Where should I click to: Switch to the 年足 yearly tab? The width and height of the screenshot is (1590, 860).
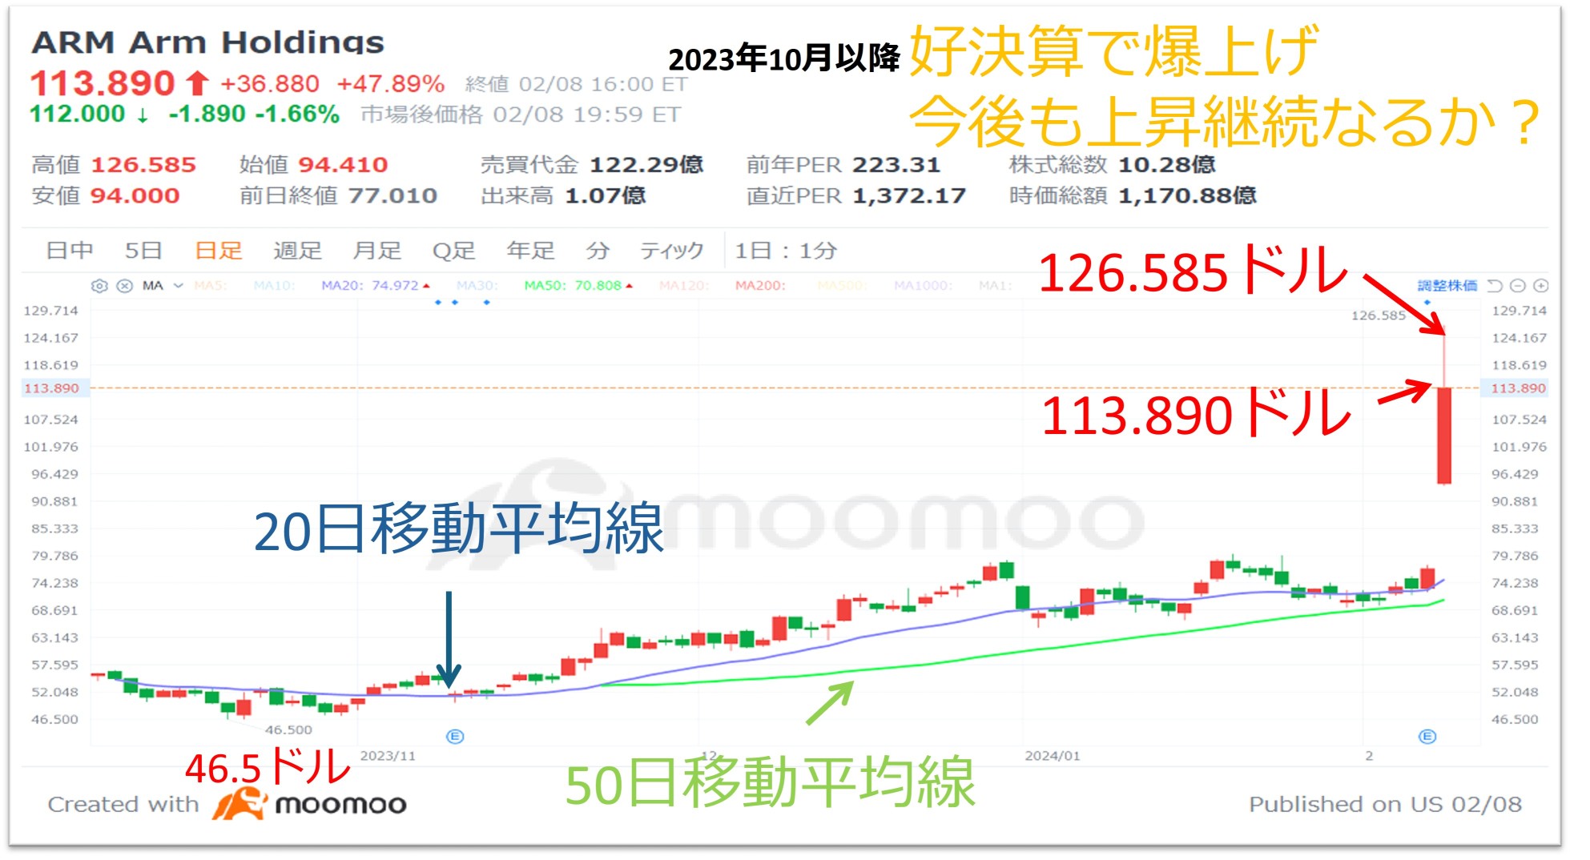point(530,251)
